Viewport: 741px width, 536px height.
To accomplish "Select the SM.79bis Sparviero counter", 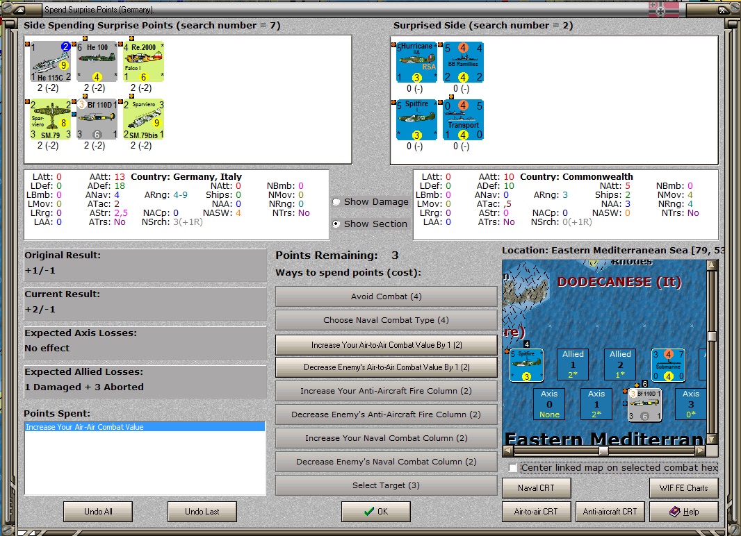I will (x=143, y=119).
